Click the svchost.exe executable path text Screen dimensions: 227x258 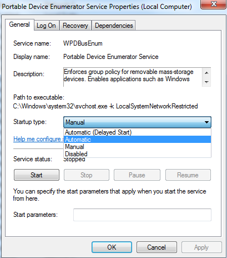(x=105, y=106)
